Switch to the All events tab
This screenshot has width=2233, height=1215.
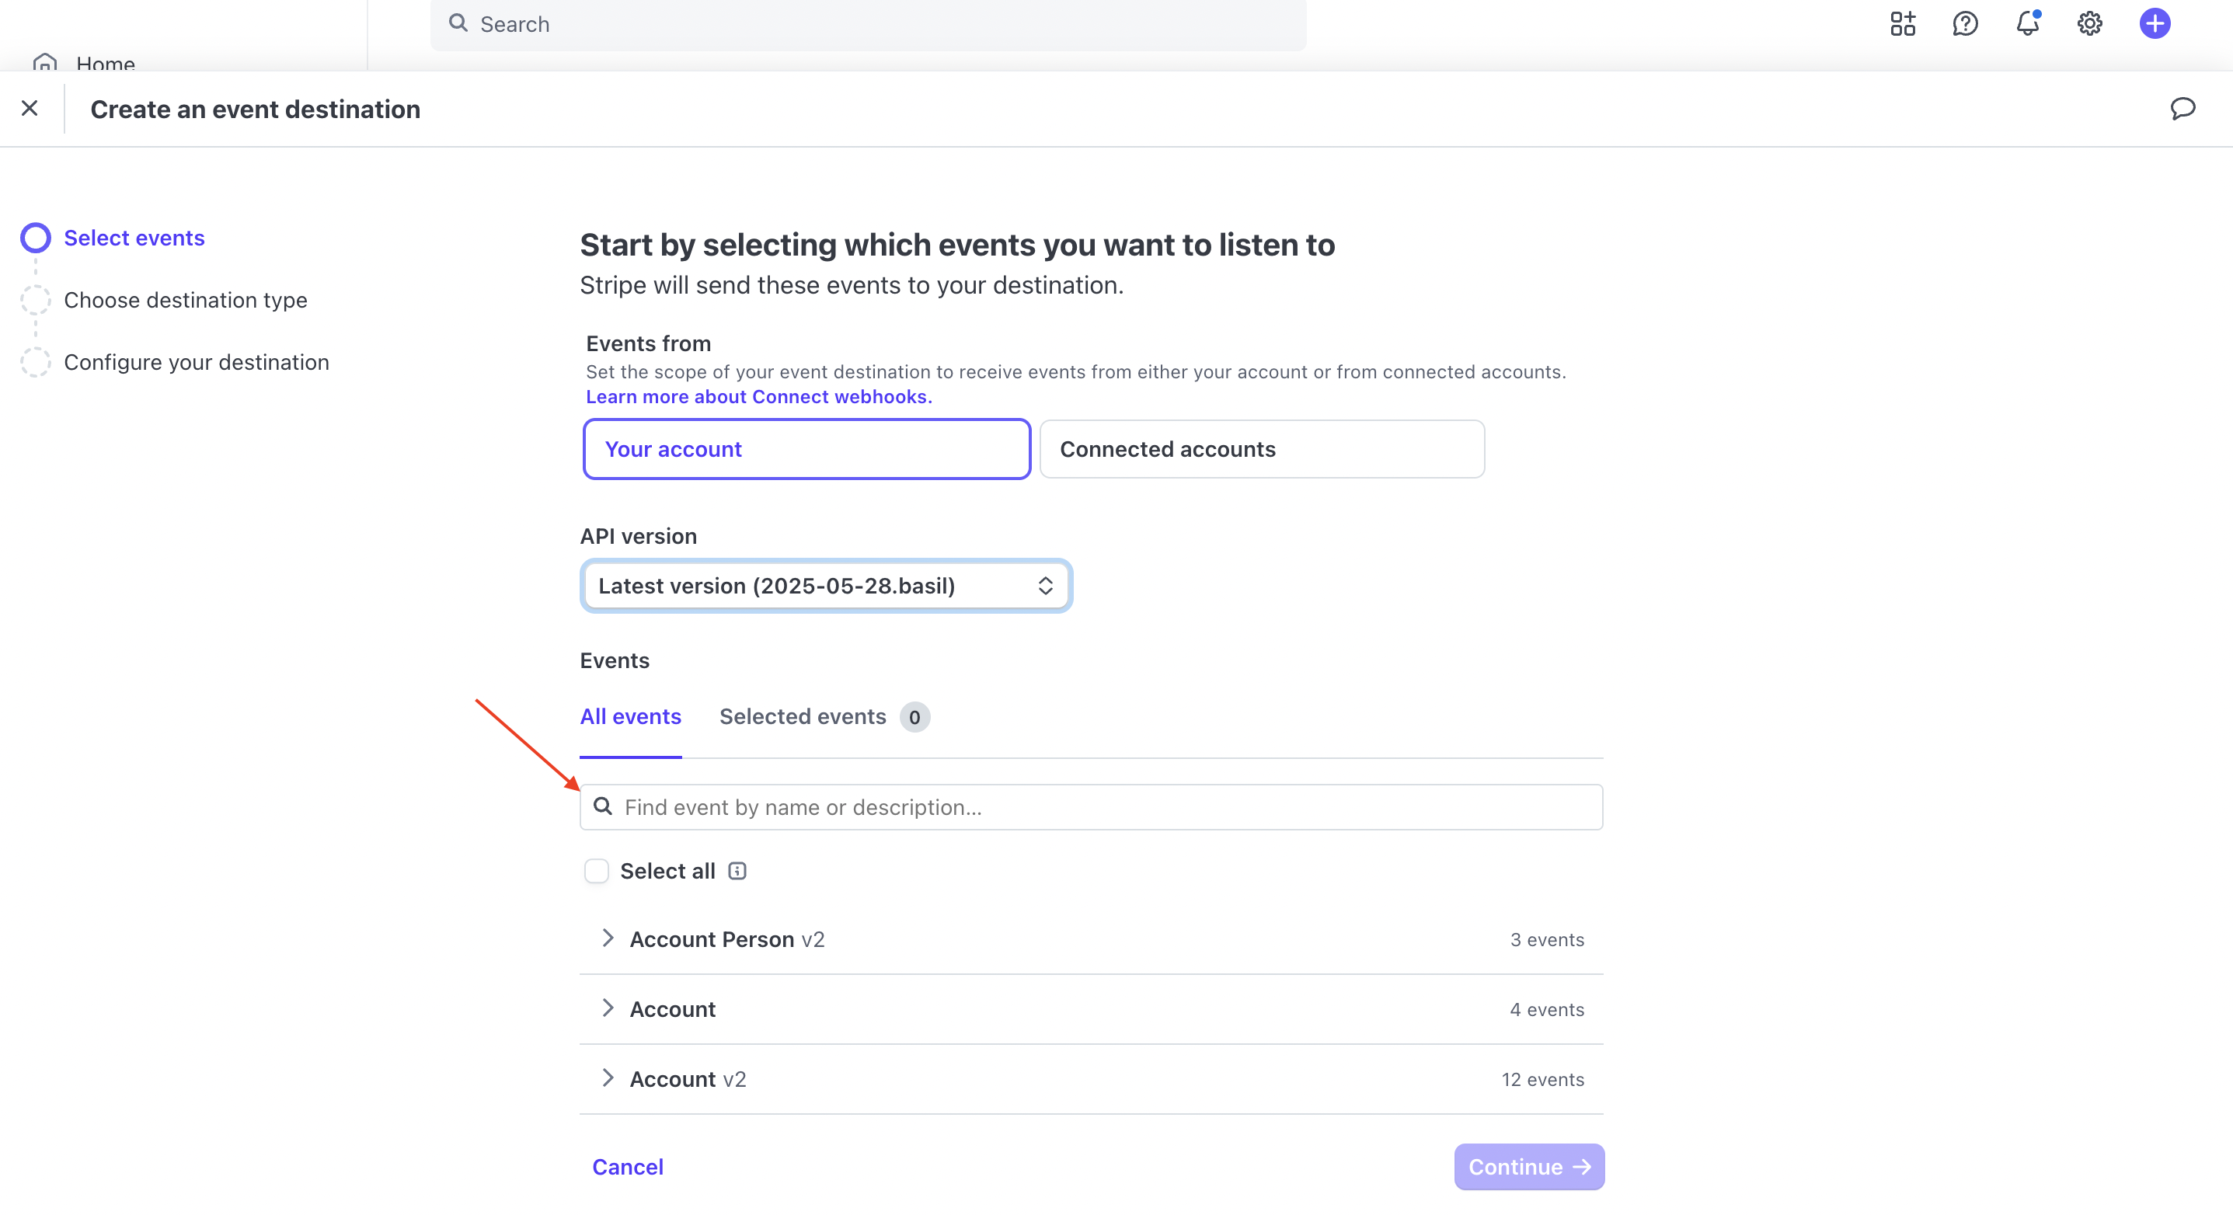click(630, 717)
